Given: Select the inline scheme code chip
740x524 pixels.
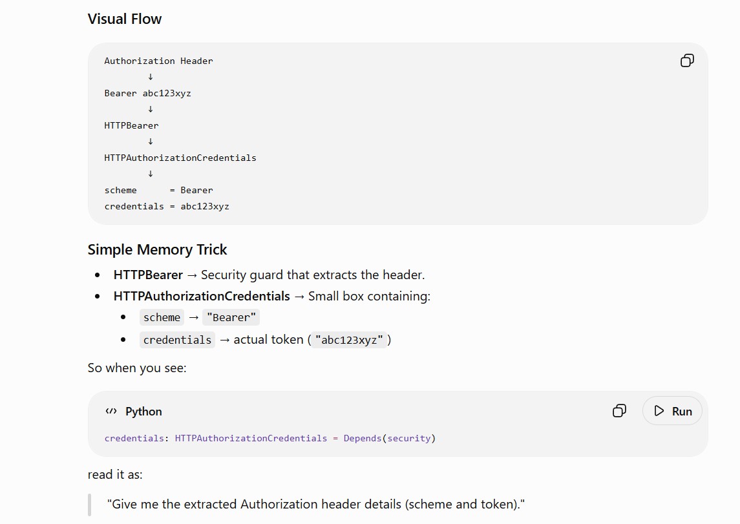Looking at the screenshot, I should pyautogui.click(x=162, y=317).
